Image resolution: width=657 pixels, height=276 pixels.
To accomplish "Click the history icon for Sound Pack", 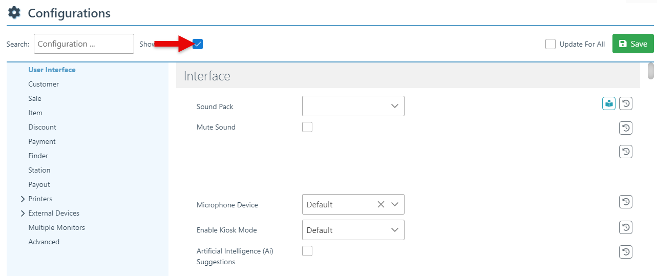I will click(x=625, y=104).
